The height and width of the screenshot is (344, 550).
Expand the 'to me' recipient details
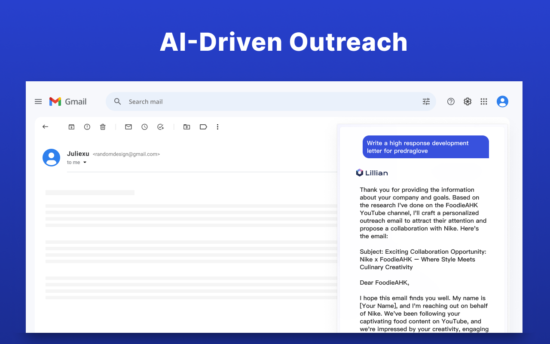click(85, 163)
